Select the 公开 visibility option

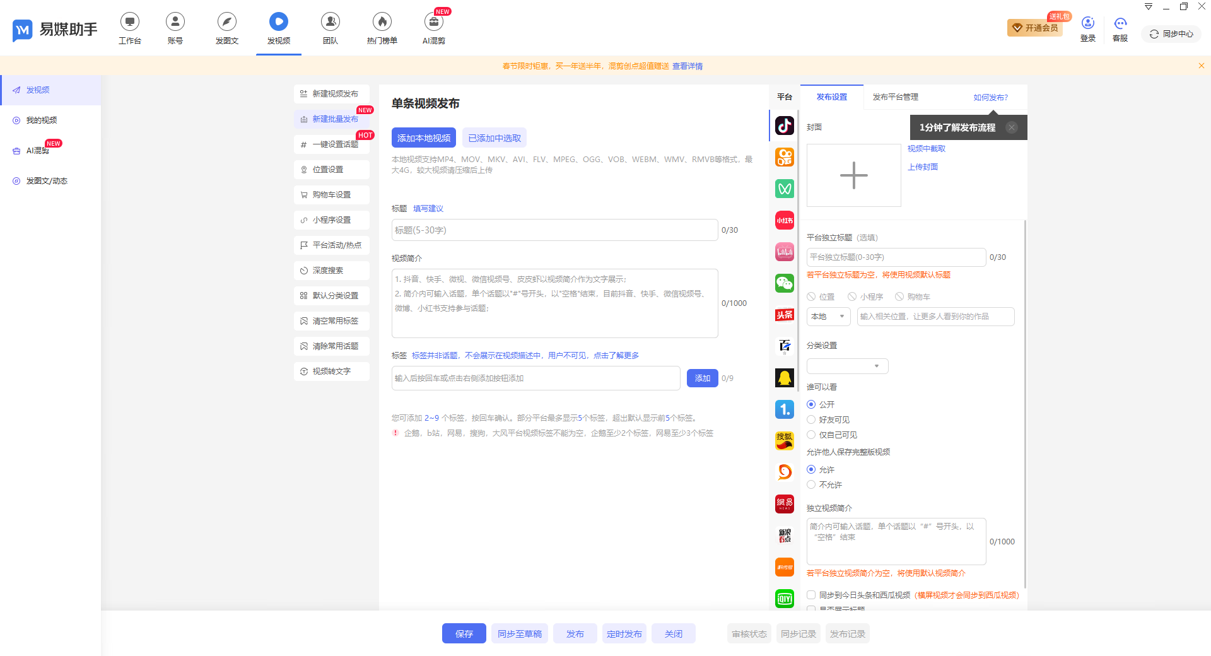click(x=811, y=404)
